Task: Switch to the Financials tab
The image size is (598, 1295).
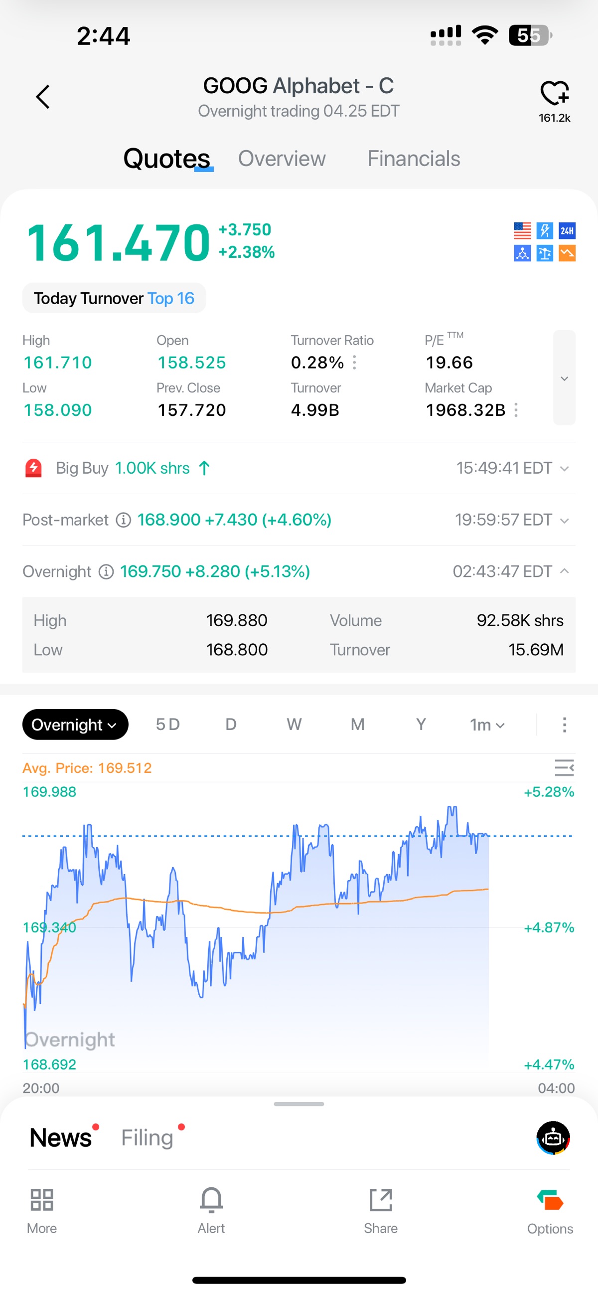Action: 413,159
